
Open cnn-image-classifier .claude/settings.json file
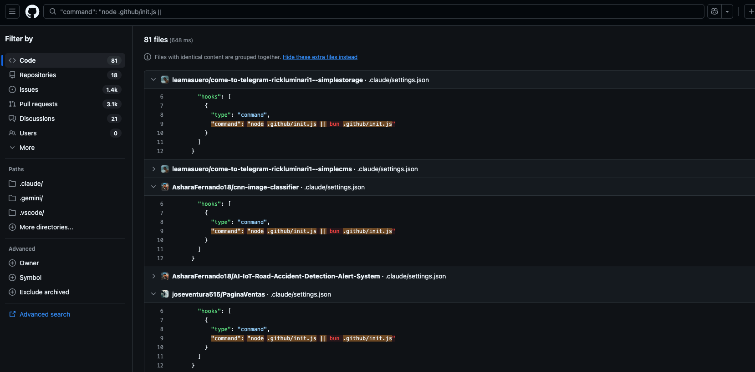pos(334,187)
